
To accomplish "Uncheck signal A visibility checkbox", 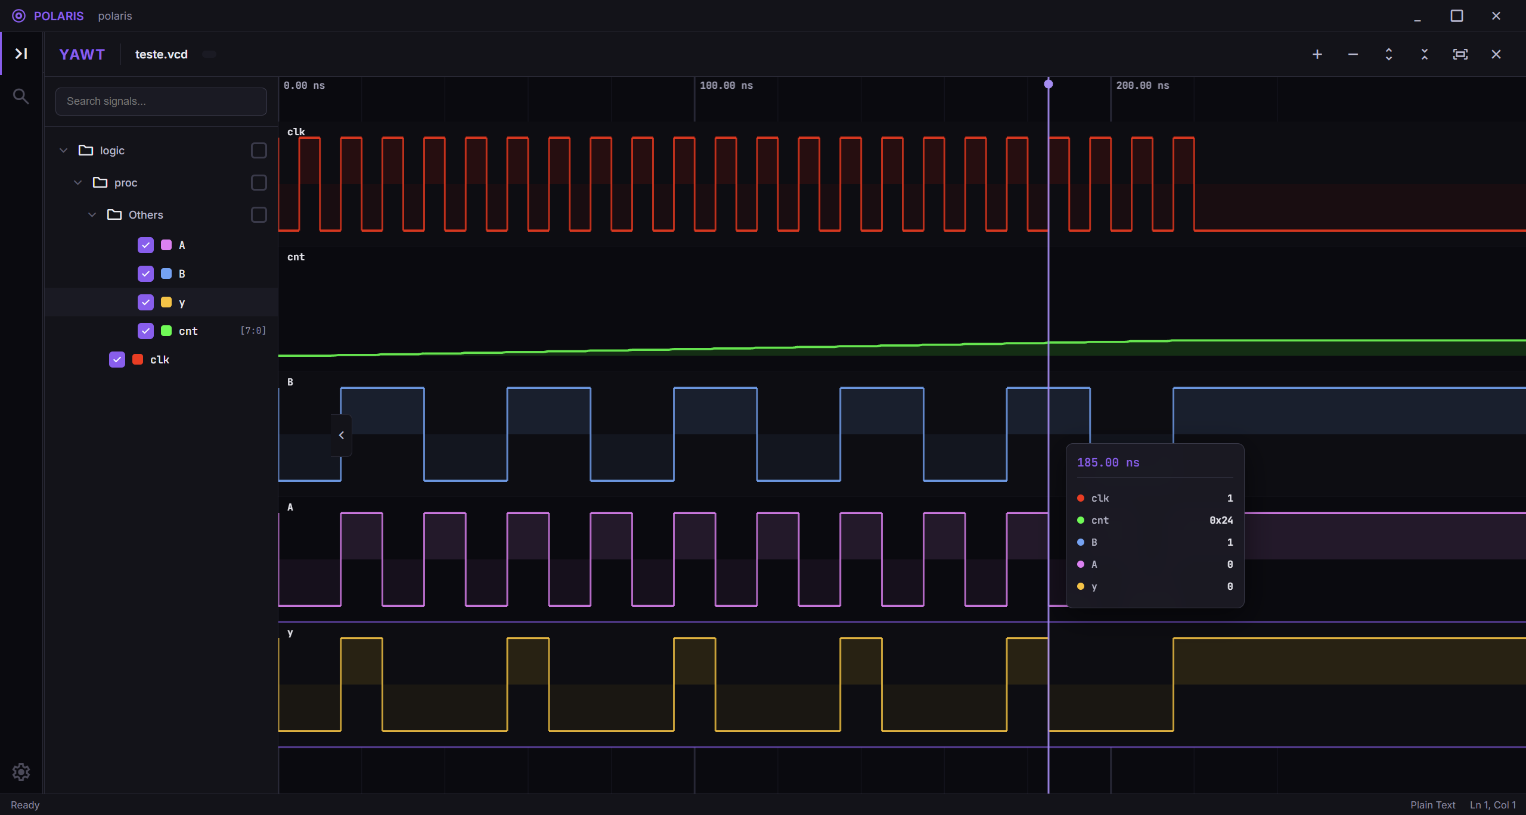I will click(x=145, y=245).
